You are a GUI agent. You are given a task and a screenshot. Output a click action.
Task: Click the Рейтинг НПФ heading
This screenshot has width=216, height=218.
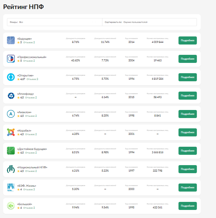click(x=24, y=7)
